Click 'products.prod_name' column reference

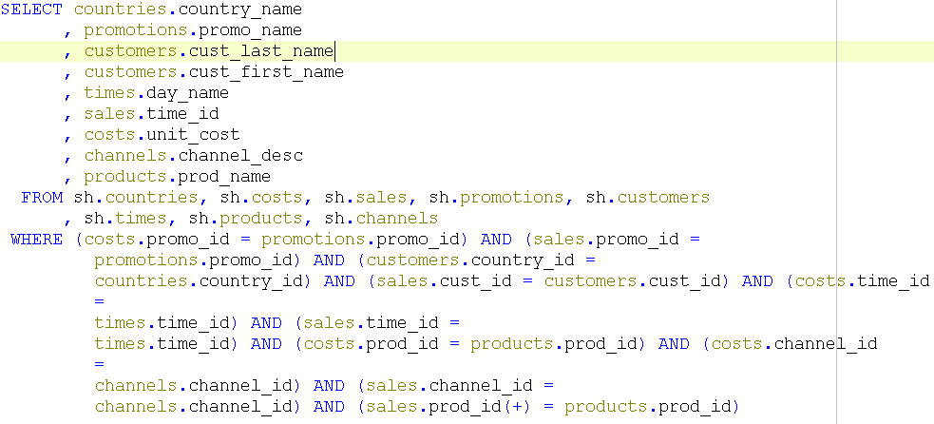click(177, 177)
